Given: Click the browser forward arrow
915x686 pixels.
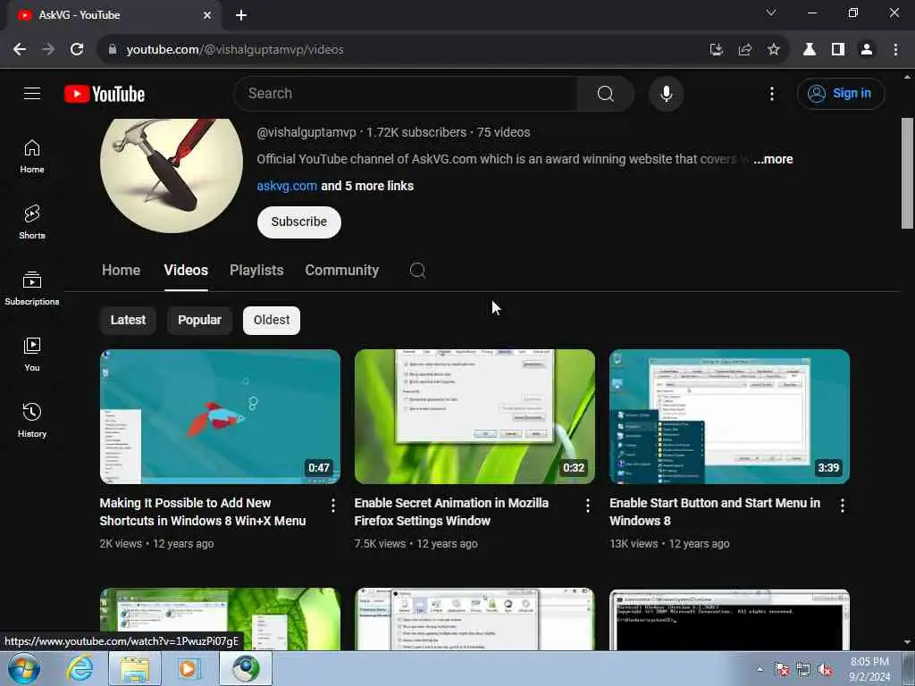Looking at the screenshot, I should pyautogui.click(x=48, y=50).
